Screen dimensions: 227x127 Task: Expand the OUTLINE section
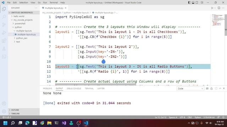24,110
